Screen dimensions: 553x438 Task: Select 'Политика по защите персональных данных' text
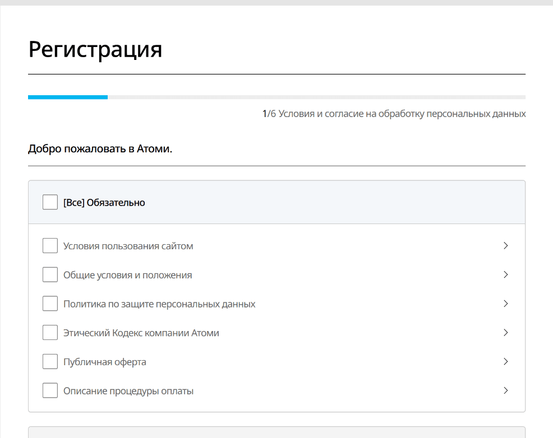coord(159,304)
